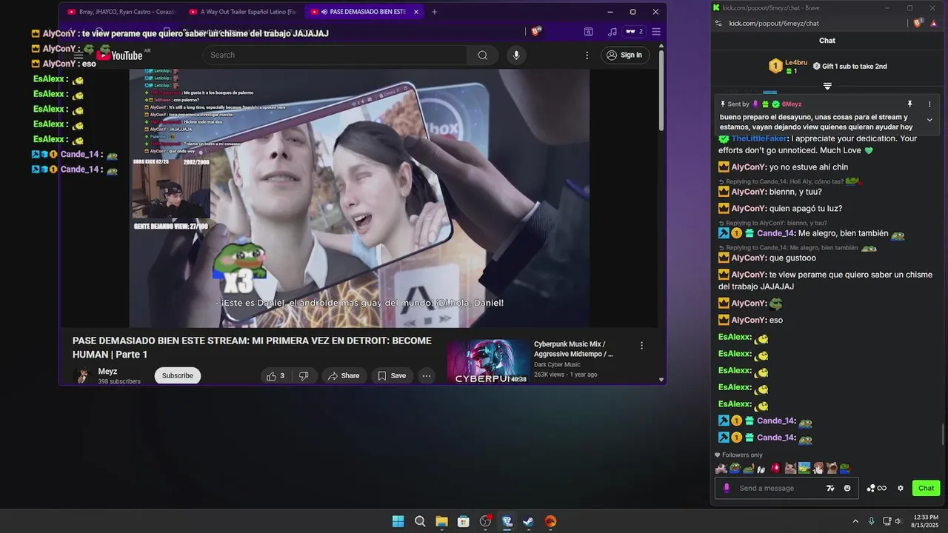Subscribe to the Meyz channel

coord(178,375)
